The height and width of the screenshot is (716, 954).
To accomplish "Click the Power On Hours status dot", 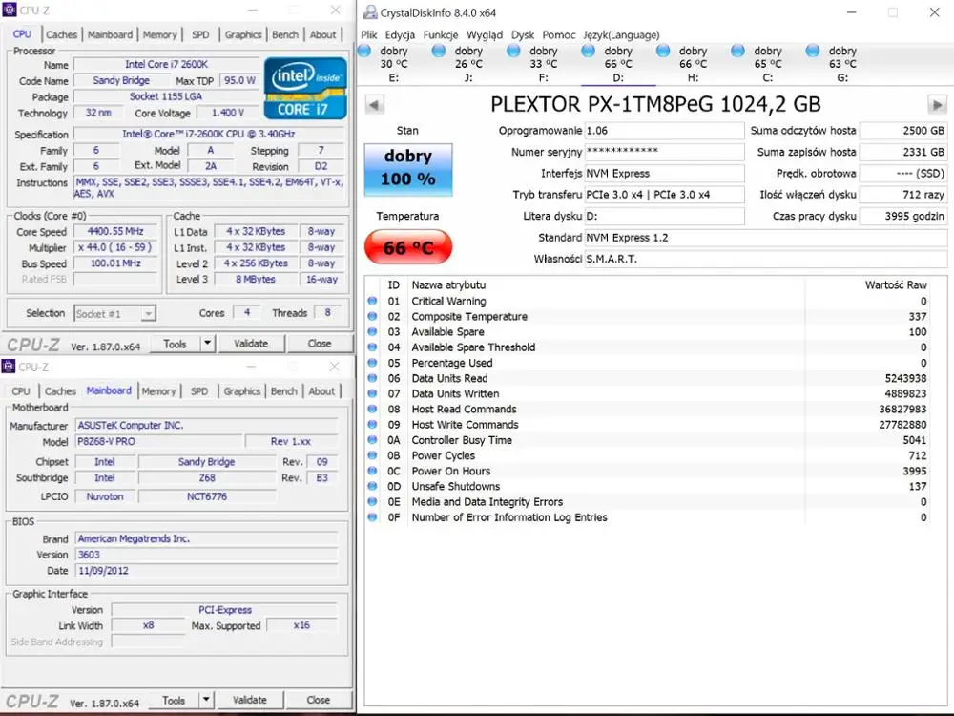I will (372, 472).
